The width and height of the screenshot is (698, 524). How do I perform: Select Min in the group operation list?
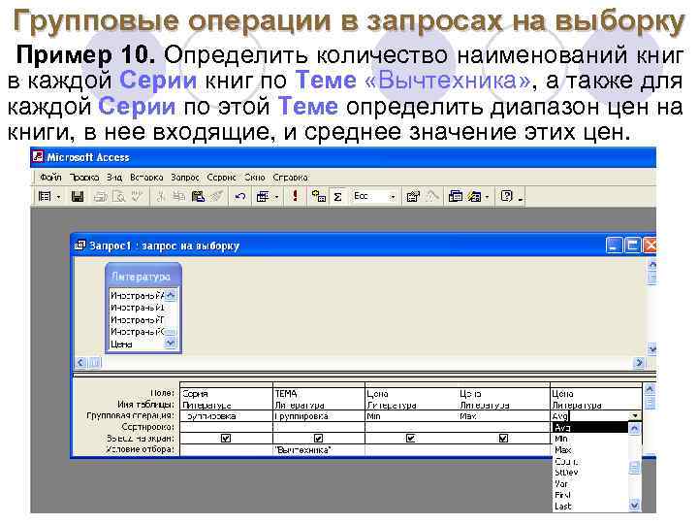tap(589, 439)
